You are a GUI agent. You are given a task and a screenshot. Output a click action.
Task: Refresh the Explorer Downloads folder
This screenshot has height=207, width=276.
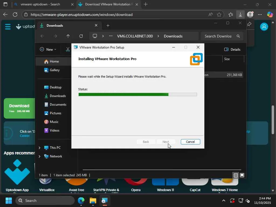pos(81,36)
